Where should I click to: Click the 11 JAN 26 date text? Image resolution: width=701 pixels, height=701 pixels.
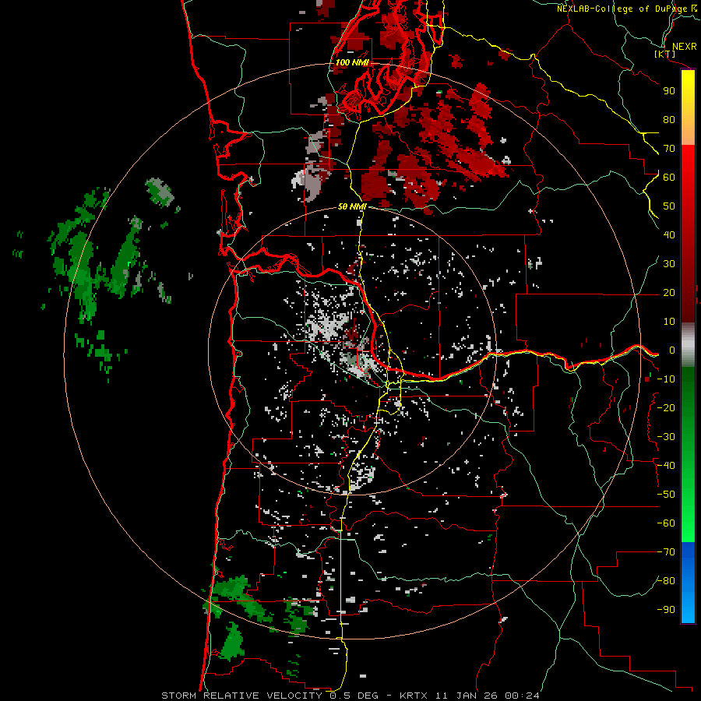467,696
